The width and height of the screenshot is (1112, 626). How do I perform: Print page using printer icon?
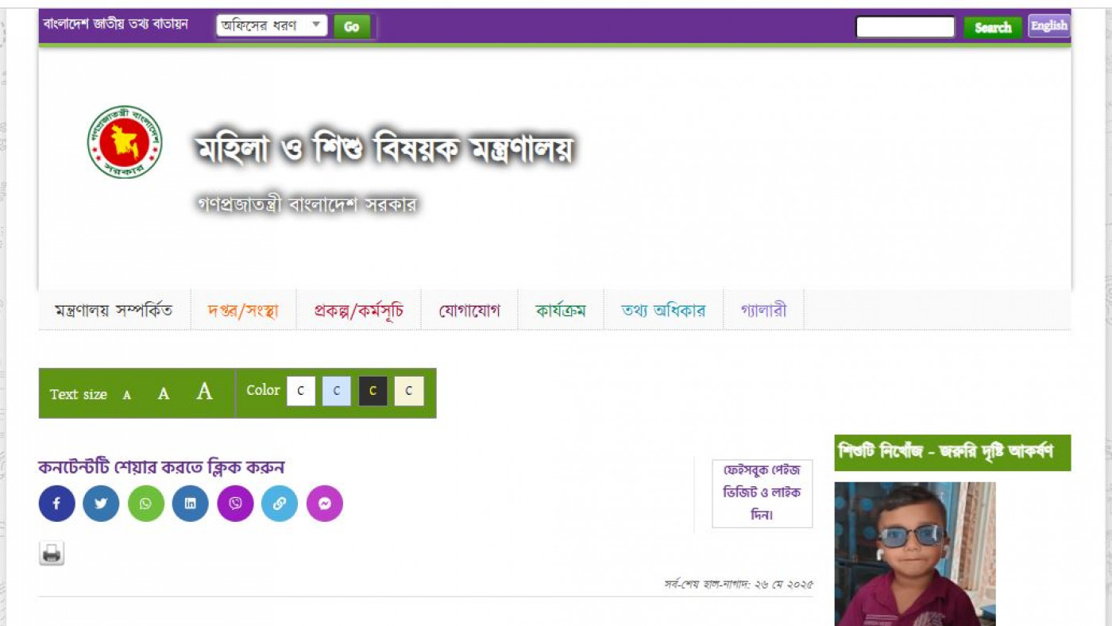52,553
